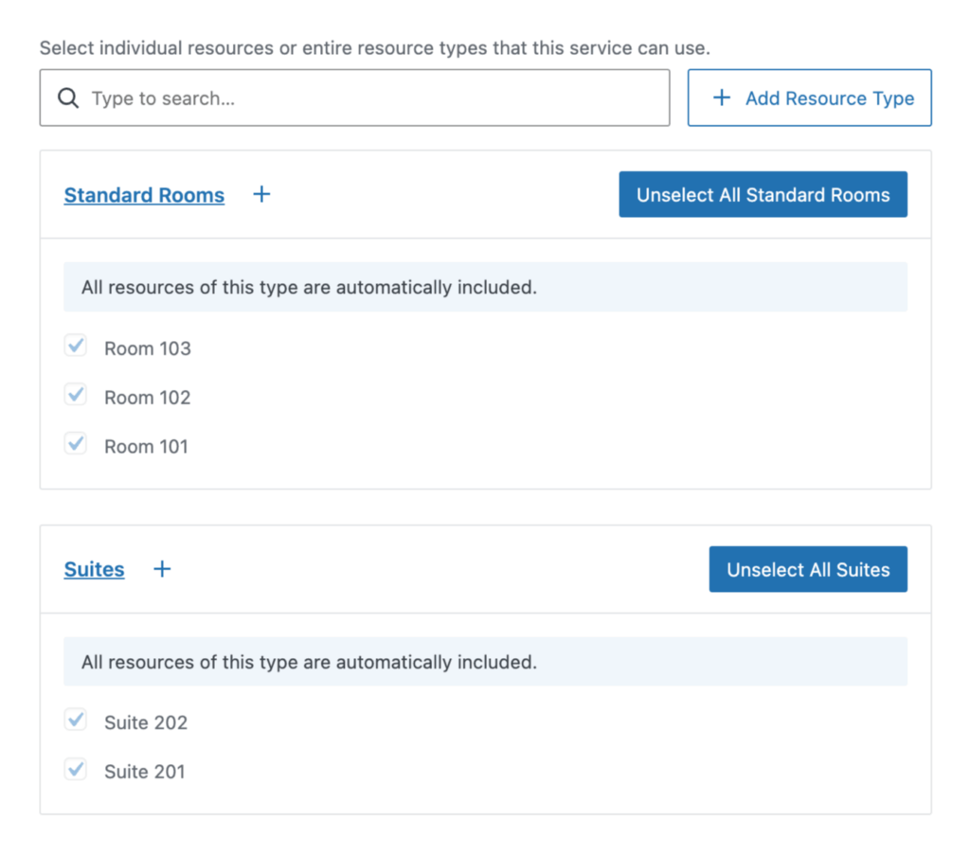Image resolution: width=970 pixels, height=855 pixels.
Task: Toggle Suite 201 by clicking its label
Action: [144, 772]
